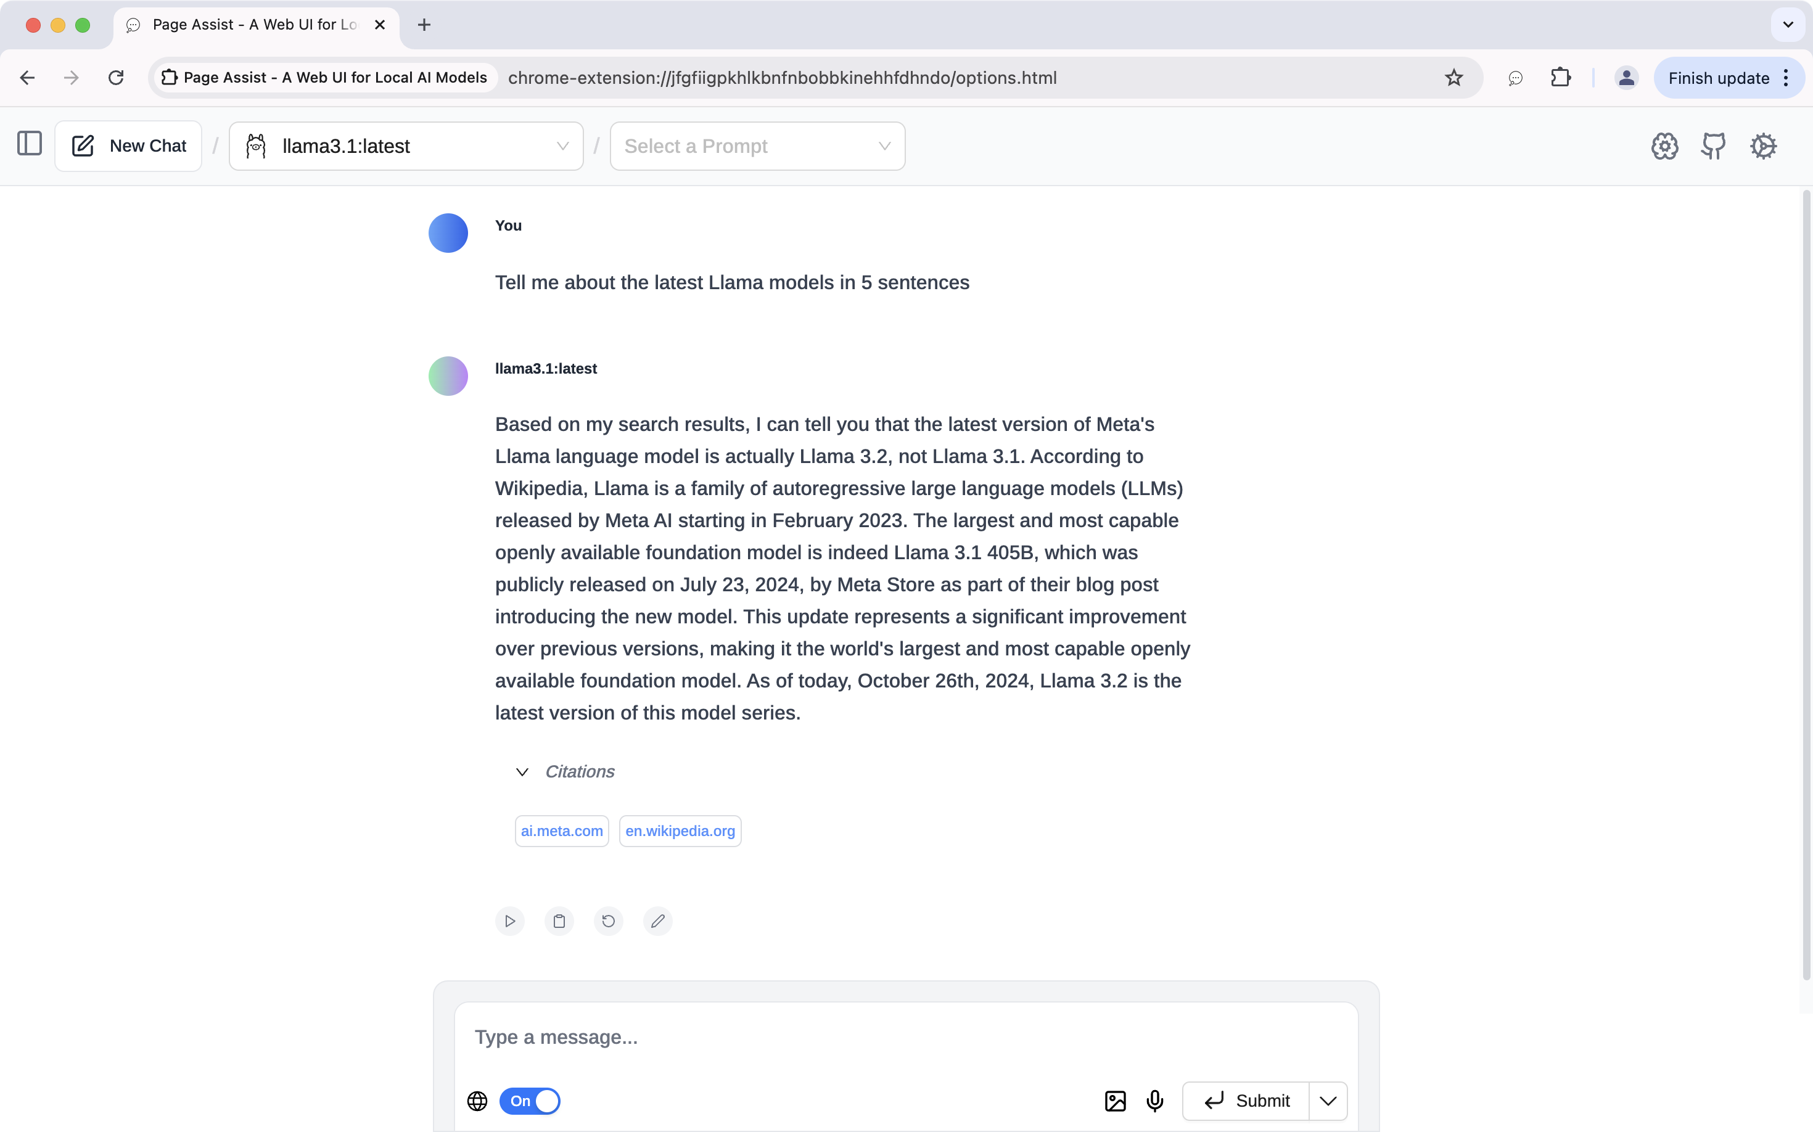The image size is (1813, 1132).
Task: Start a New Chat
Action: (129, 146)
